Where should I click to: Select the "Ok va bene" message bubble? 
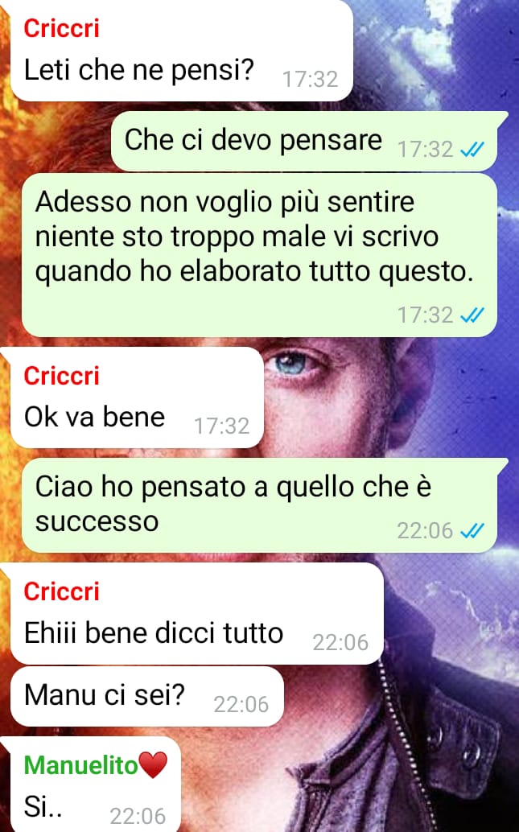click(137, 397)
